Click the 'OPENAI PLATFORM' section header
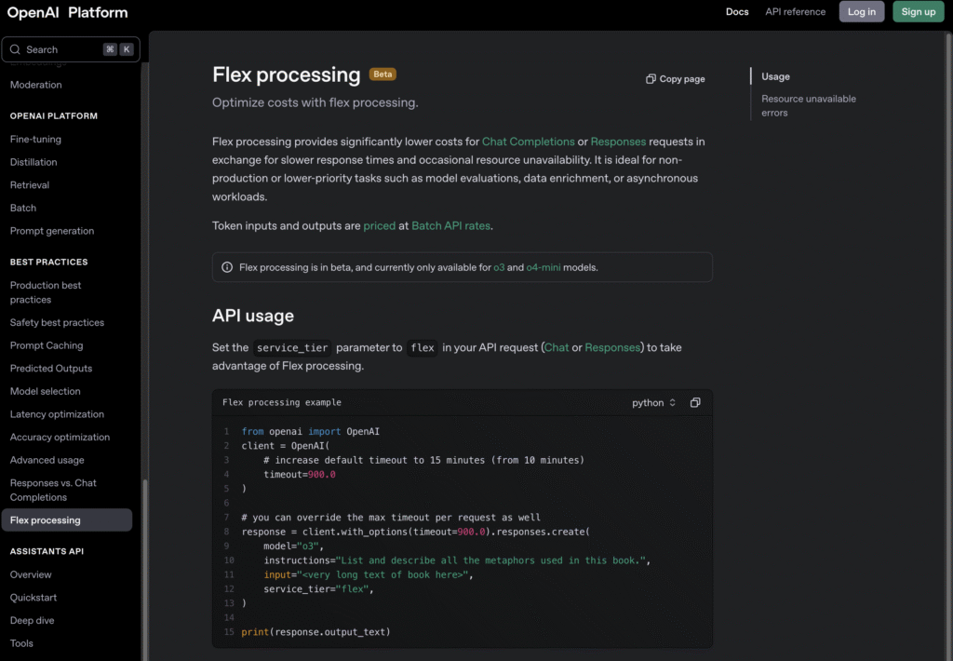Viewport: 953px width, 661px height. [53, 116]
